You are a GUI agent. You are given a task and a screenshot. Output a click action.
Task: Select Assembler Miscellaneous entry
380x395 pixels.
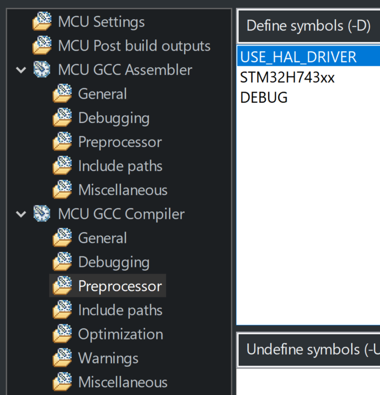[123, 190]
